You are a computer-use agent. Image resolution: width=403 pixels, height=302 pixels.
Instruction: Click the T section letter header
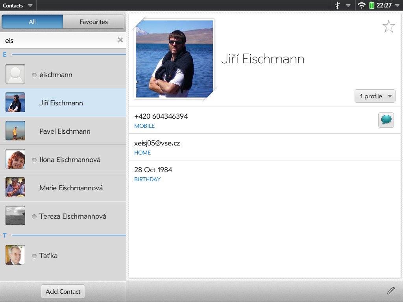click(5, 235)
